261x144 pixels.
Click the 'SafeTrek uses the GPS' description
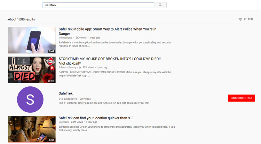click(x=117, y=128)
